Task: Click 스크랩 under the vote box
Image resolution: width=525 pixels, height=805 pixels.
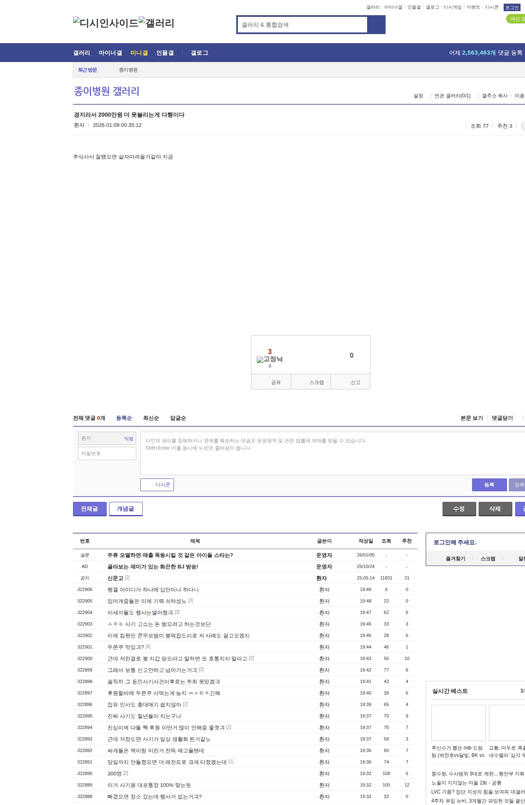Action: [x=311, y=382]
